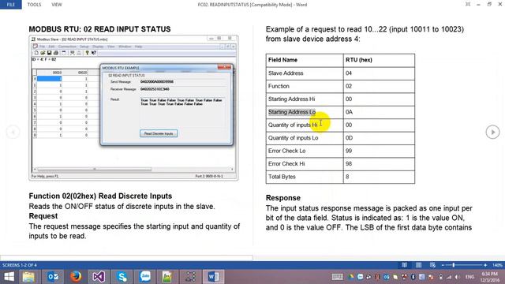Open File Explorer from the taskbar
The width and height of the screenshot is (505, 284).
coord(28,277)
